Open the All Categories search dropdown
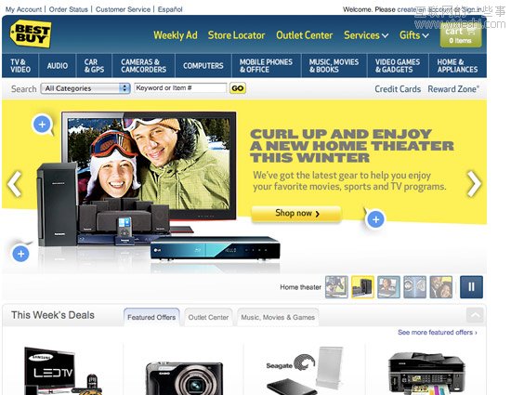The height and width of the screenshot is (395, 511). coord(85,88)
